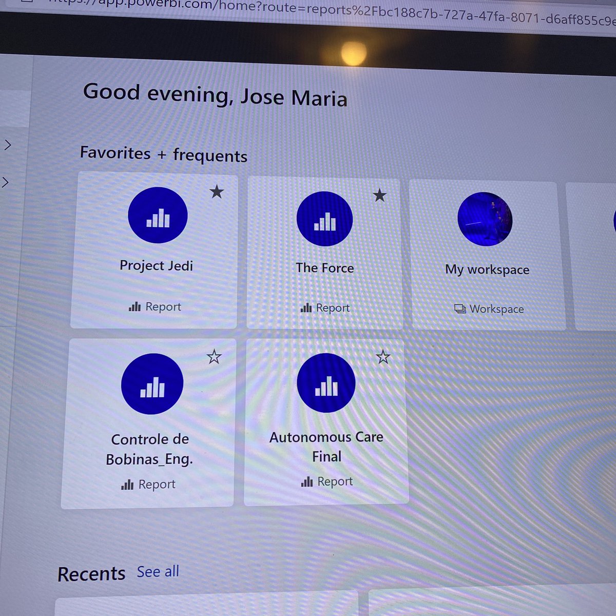The image size is (616, 616).
Task: Open the Project Jedi report icon
Action: tap(158, 215)
